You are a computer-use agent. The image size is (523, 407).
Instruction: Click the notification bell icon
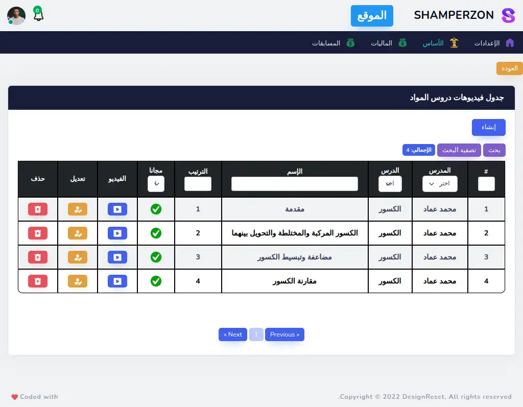click(38, 15)
